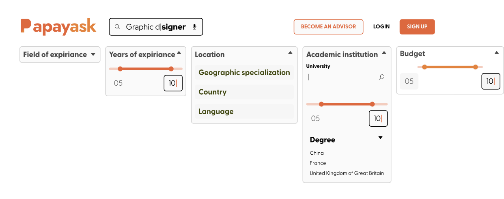Screen dimensions: 504x199
Task: Click the Papayask logo
Action: pos(58,27)
